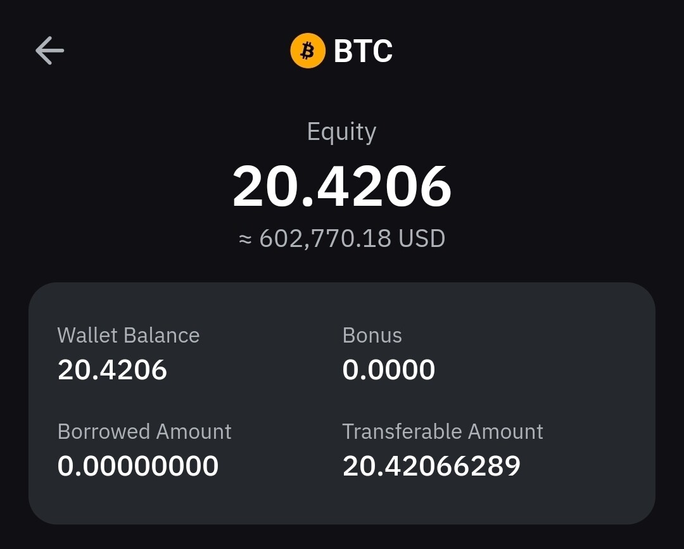Image resolution: width=684 pixels, height=549 pixels.
Task: Tap the word Transferable
Action: point(402,431)
